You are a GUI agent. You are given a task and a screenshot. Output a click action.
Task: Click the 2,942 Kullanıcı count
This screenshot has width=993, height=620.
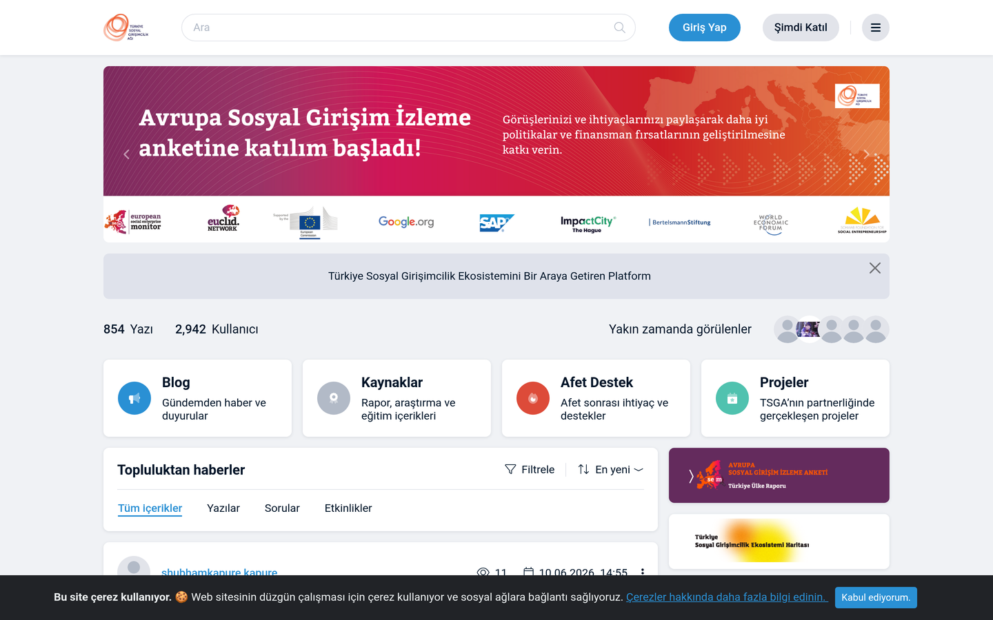(217, 329)
